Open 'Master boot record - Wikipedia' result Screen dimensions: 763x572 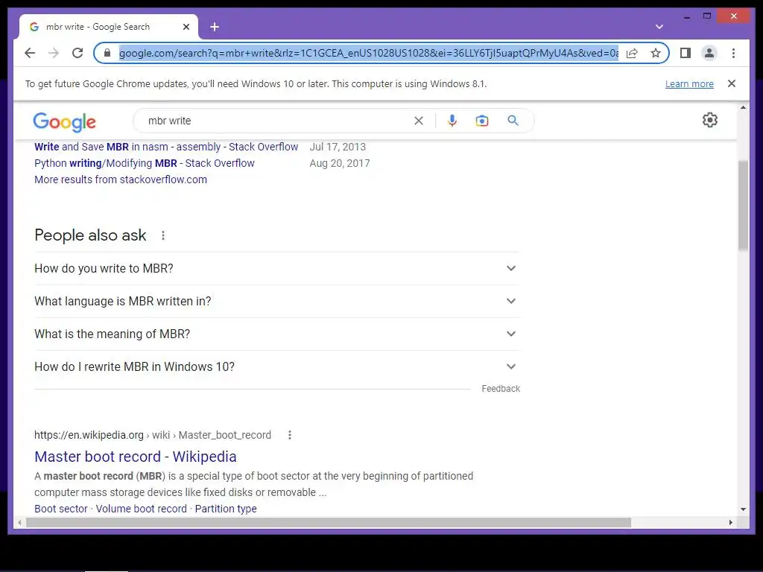click(x=136, y=457)
